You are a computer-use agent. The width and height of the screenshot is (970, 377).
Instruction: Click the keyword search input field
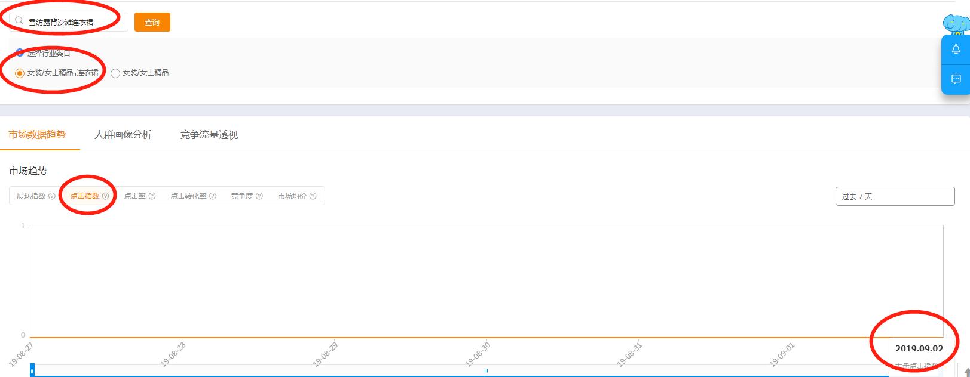[72, 22]
